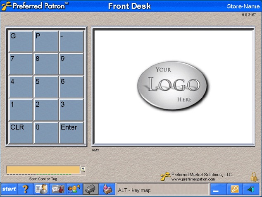The height and width of the screenshot is (197, 262).
Task: Tap keypad number 1
Action: tap(21, 110)
